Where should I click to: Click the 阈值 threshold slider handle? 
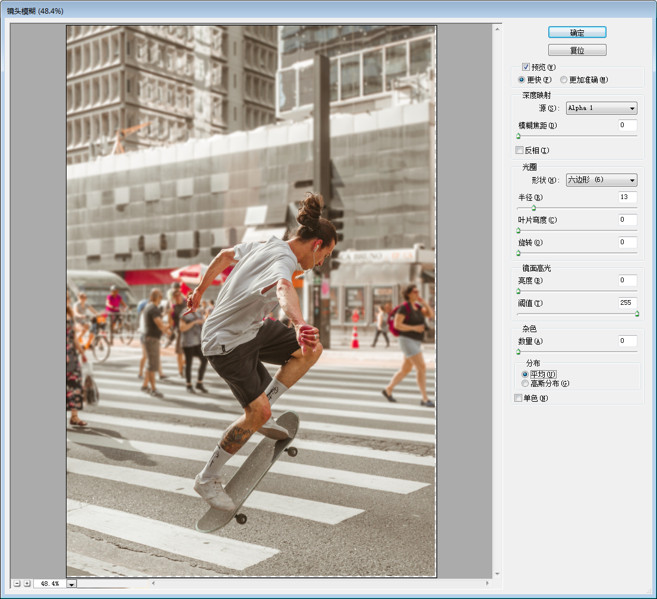tap(637, 314)
